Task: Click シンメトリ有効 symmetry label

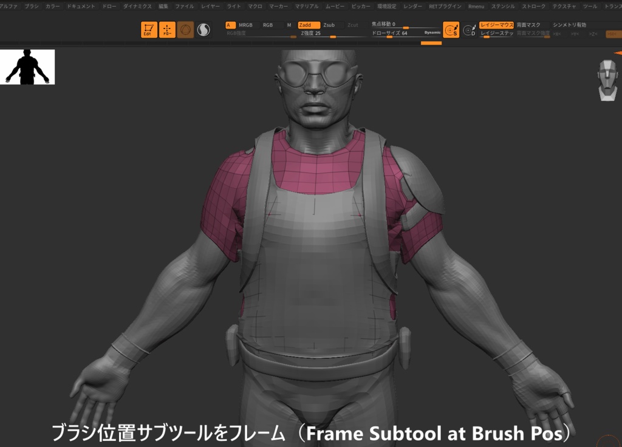Action: click(x=569, y=25)
